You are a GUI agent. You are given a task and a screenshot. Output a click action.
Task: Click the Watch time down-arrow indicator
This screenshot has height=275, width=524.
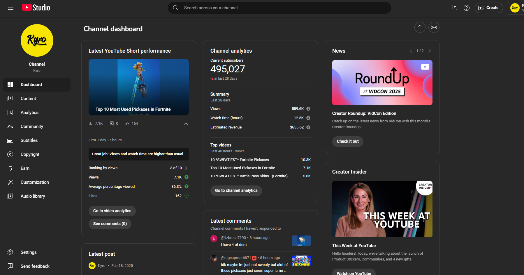tap(308, 118)
